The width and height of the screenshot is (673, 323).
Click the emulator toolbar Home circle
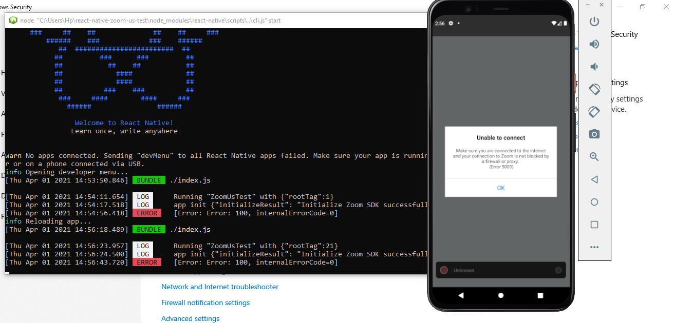point(594,202)
